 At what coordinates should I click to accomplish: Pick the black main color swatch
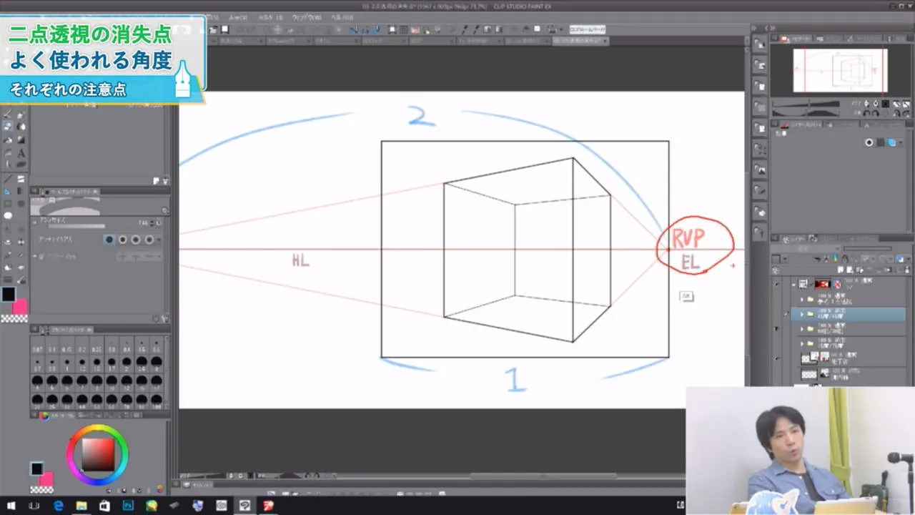[x=9, y=295]
